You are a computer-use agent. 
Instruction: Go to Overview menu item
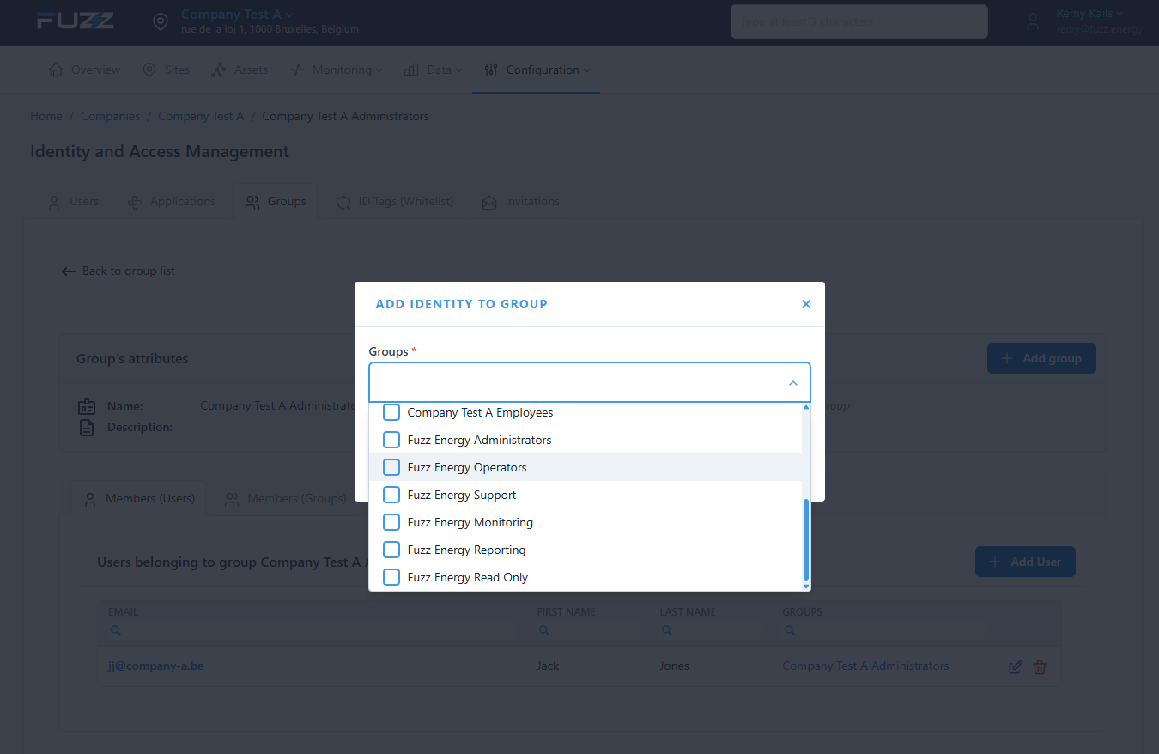click(84, 70)
